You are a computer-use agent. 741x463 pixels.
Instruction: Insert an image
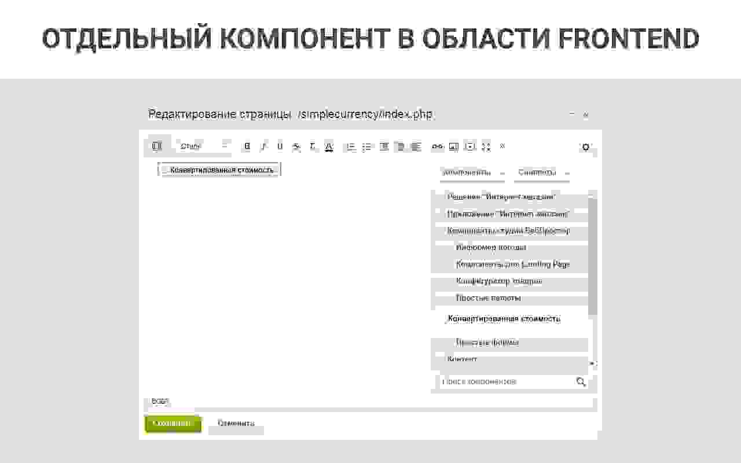click(454, 146)
